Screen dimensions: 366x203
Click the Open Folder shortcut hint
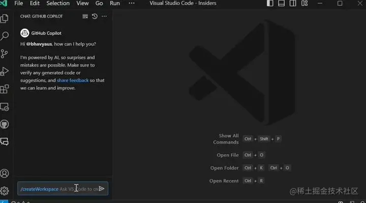coord(251,168)
